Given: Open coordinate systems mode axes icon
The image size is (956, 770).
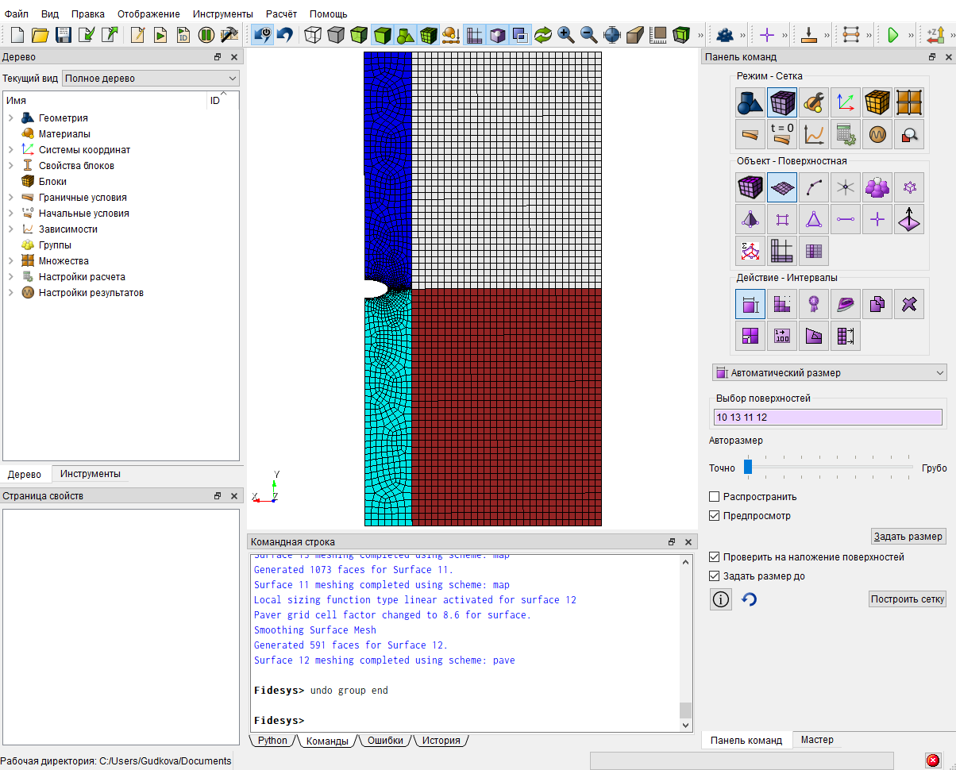Looking at the screenshot, I should tap(846, 102).
